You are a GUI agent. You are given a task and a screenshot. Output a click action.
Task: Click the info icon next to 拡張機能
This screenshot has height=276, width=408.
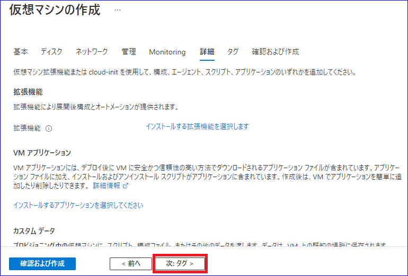pos(49,128)
